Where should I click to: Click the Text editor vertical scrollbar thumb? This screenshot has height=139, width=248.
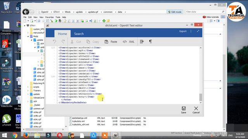(x=201, y=97)
